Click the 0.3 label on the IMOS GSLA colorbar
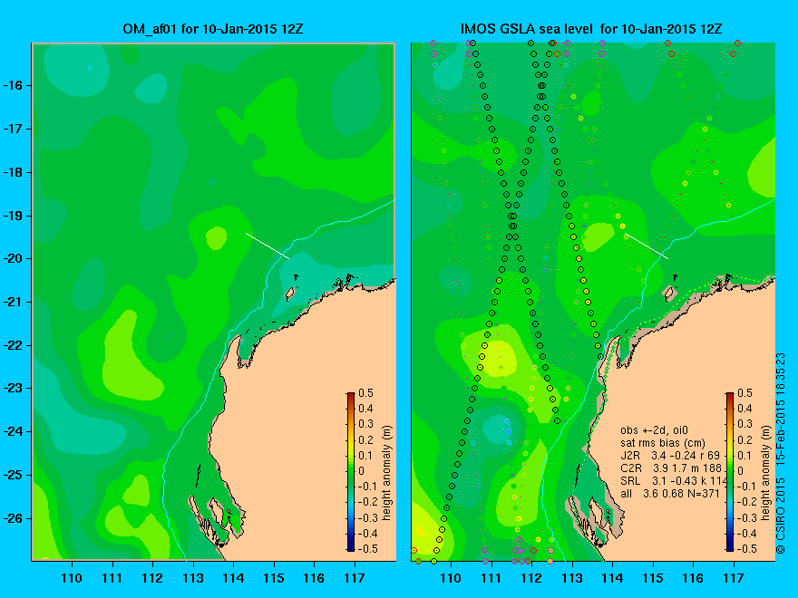 tap(745, 424)
